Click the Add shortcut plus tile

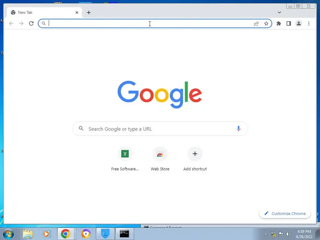[x=195, y=159]
